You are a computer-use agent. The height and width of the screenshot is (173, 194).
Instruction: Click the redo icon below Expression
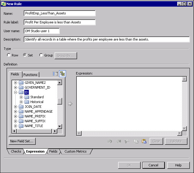tap(118, 141)
